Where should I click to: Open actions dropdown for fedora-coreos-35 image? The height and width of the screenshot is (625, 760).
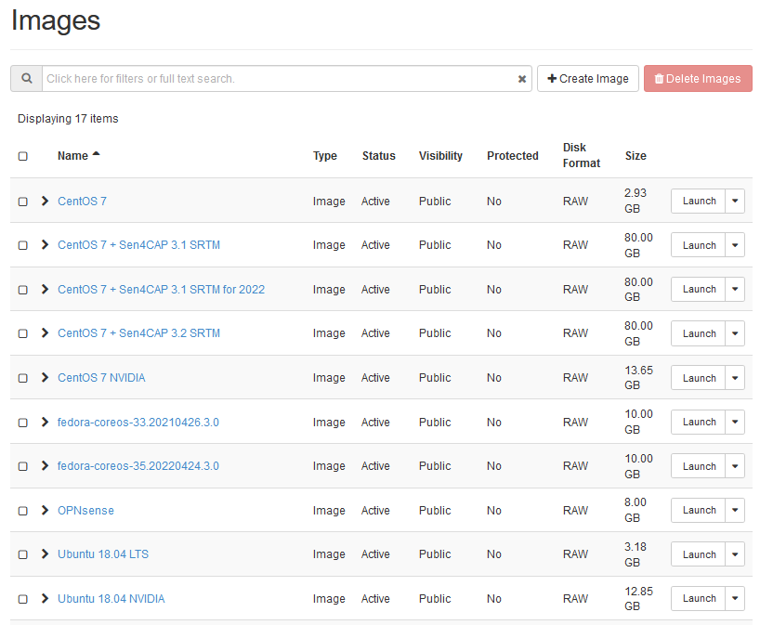click(735, 466)
